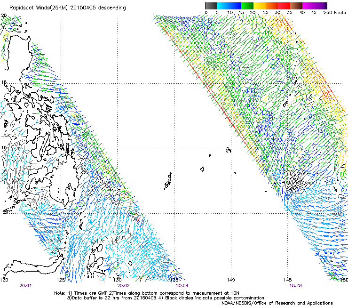Click the orange 25–30 knots legend swatch

pos(272,6)
